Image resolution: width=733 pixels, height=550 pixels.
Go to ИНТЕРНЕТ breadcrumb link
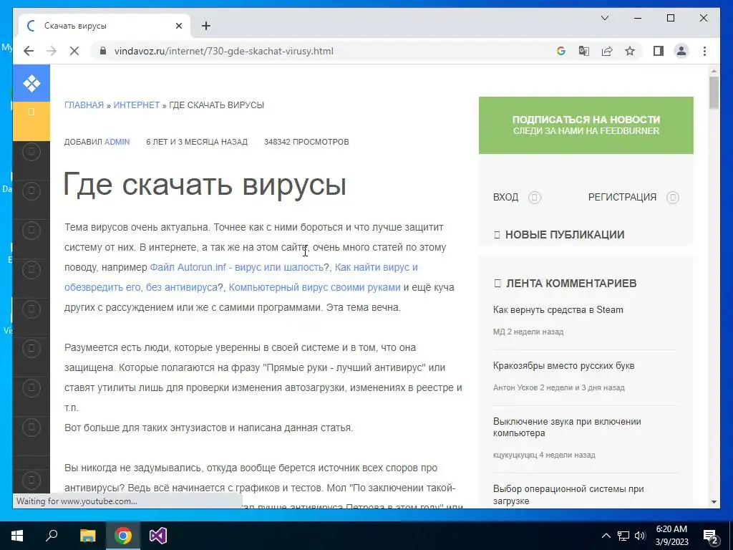pos(137,105)
